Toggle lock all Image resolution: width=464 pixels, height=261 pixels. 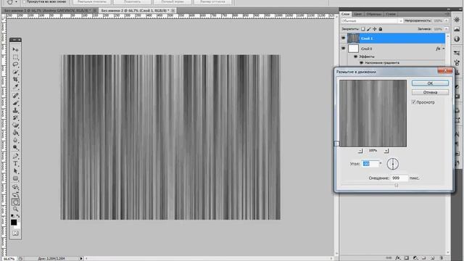pyautogui.click(x=381, y=29)
